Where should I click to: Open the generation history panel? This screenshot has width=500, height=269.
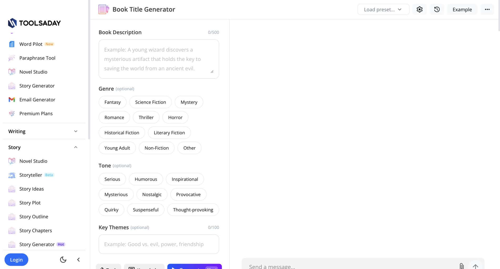click(x=437, y=9)
